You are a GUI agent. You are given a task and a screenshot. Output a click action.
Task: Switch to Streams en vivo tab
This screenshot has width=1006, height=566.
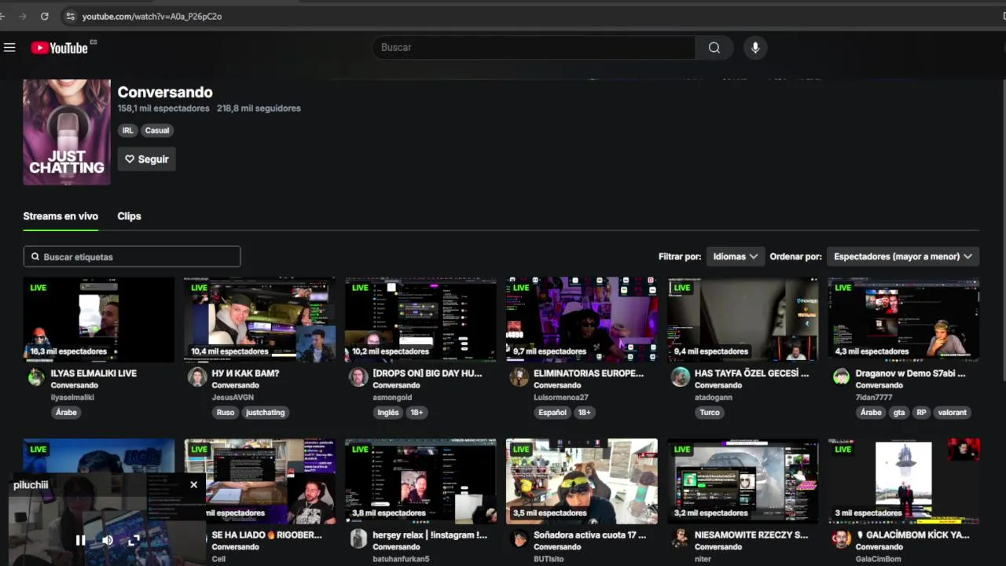(x=61, y=216)
